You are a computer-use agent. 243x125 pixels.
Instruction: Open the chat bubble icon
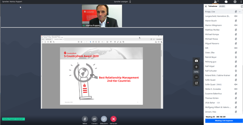226,2
